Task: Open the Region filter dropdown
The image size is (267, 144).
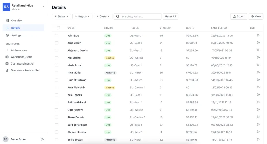Action: [83, 16]
